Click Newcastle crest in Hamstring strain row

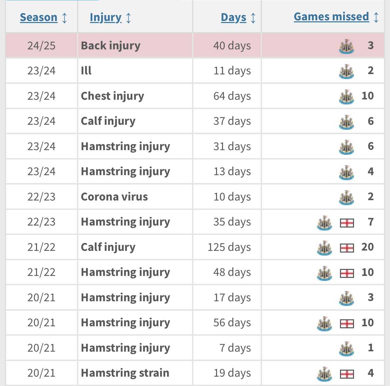[x=324, y=374]
